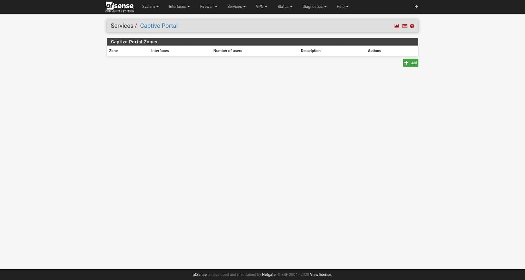Screen dimensions: 525x280
Task: Click the pfSense link in footer
Action: (200, 275)
